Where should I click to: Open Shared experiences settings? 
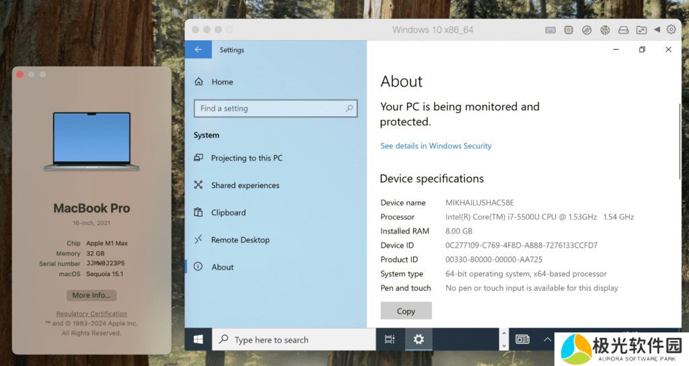pos(245,185)
